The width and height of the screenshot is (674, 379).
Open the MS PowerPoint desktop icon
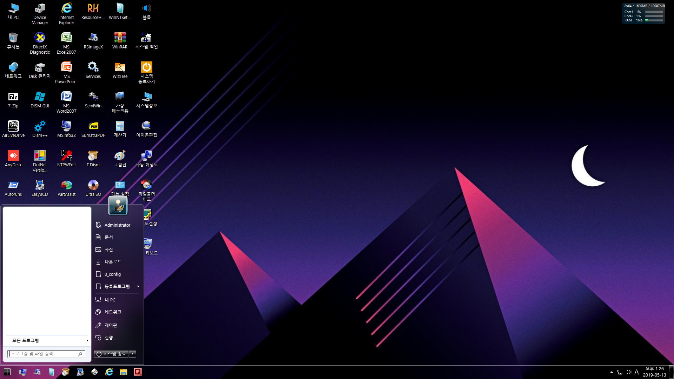click(x=66, y=73)
